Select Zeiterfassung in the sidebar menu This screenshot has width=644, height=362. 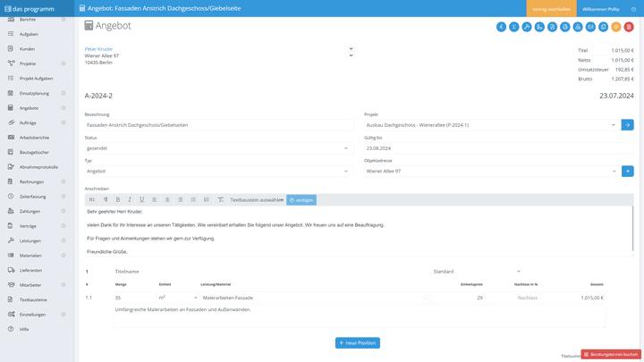33,197
